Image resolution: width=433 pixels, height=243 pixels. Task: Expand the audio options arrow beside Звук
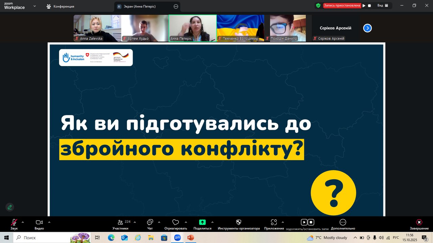pos(23,222)
